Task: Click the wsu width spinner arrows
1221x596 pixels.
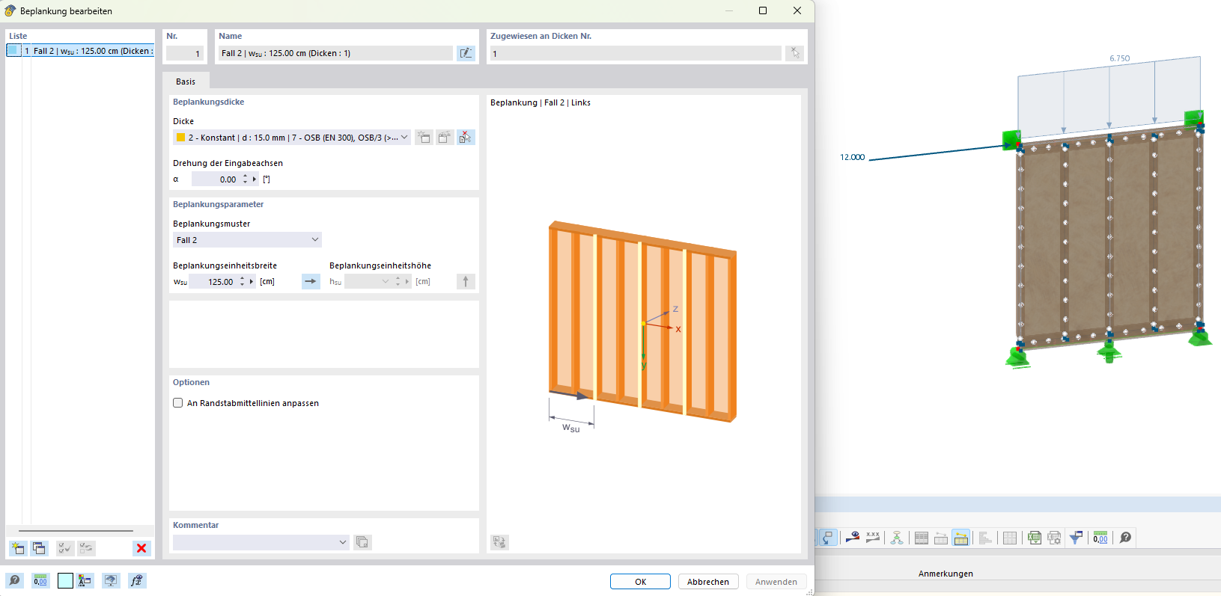Action: [242, 282]
